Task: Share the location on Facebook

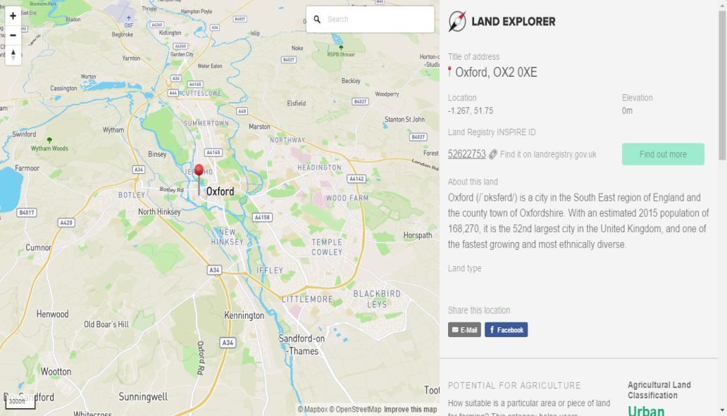Action: [506, 329]
